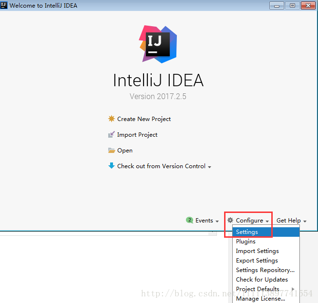
Task: Choose Import Settings menu entry
Action: [266, 251]
